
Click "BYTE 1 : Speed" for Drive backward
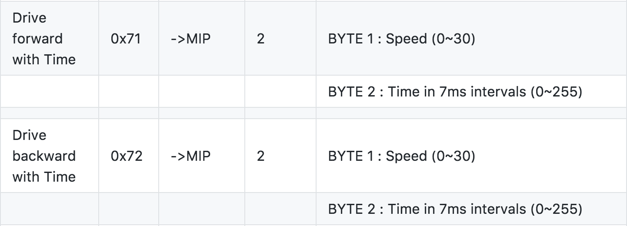click(401, 156)
